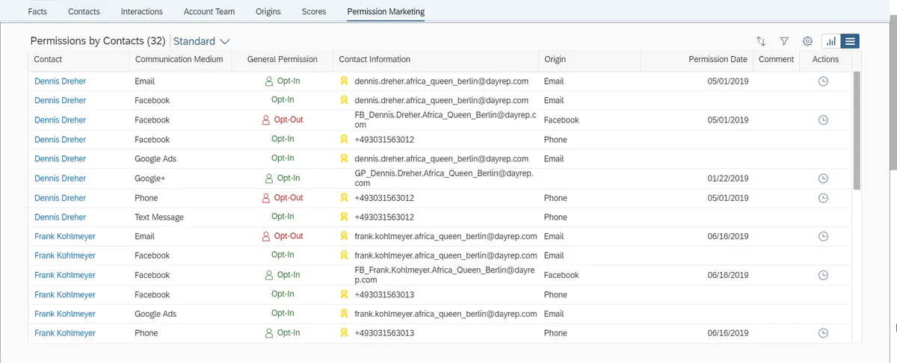Open Communication Medium column header menu
This screenshot has width=897, height=363.
tap(179, 60)
